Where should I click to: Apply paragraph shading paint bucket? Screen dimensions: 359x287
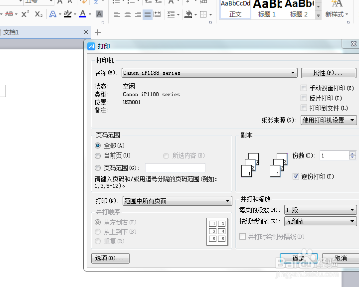point(188,14)
